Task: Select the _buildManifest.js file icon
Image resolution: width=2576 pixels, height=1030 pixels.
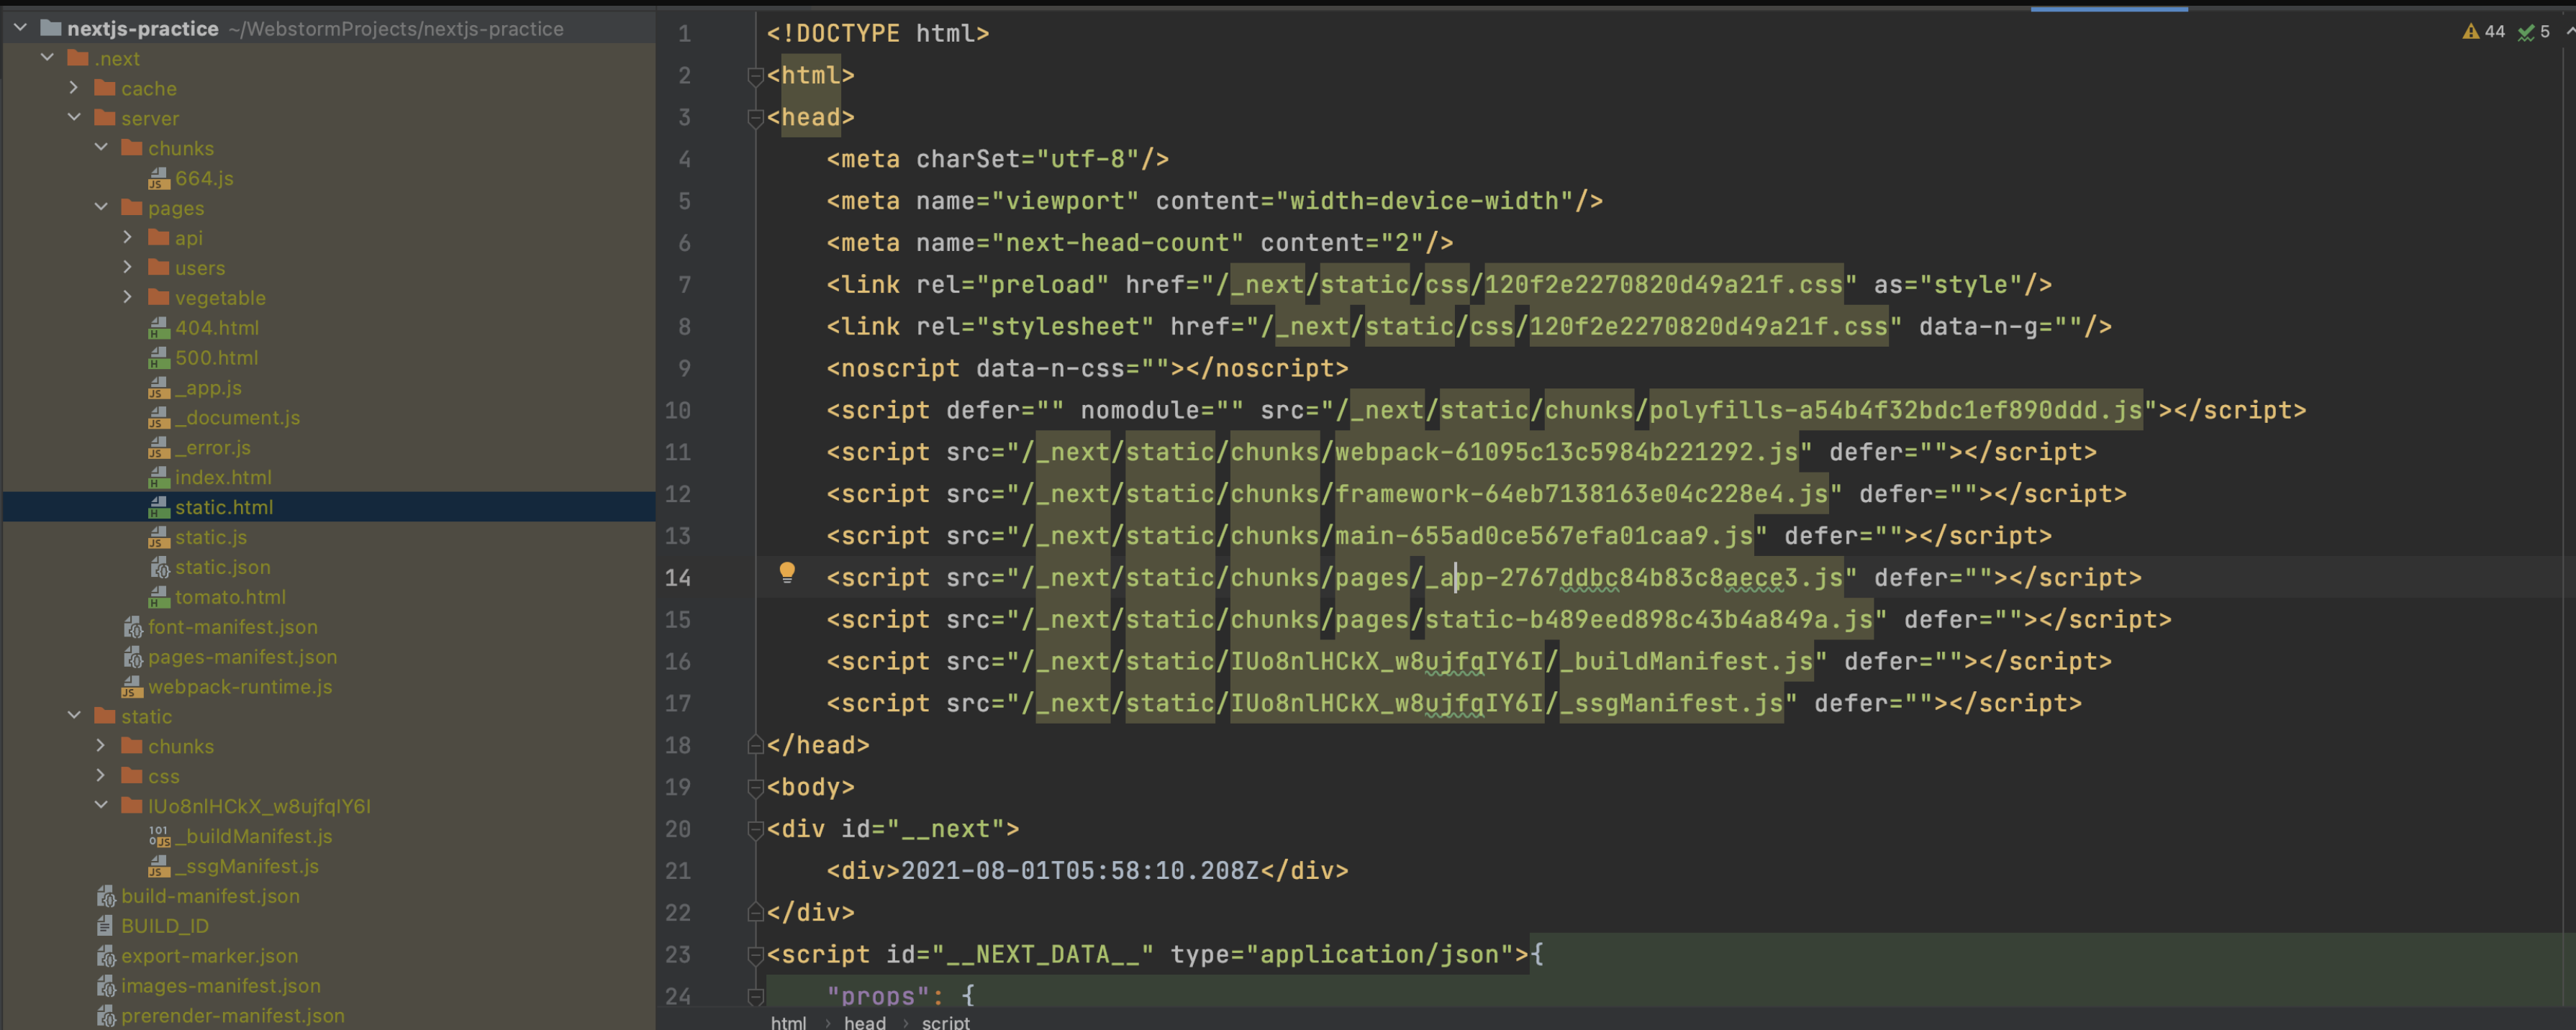Action: click(x=159, y=836)
